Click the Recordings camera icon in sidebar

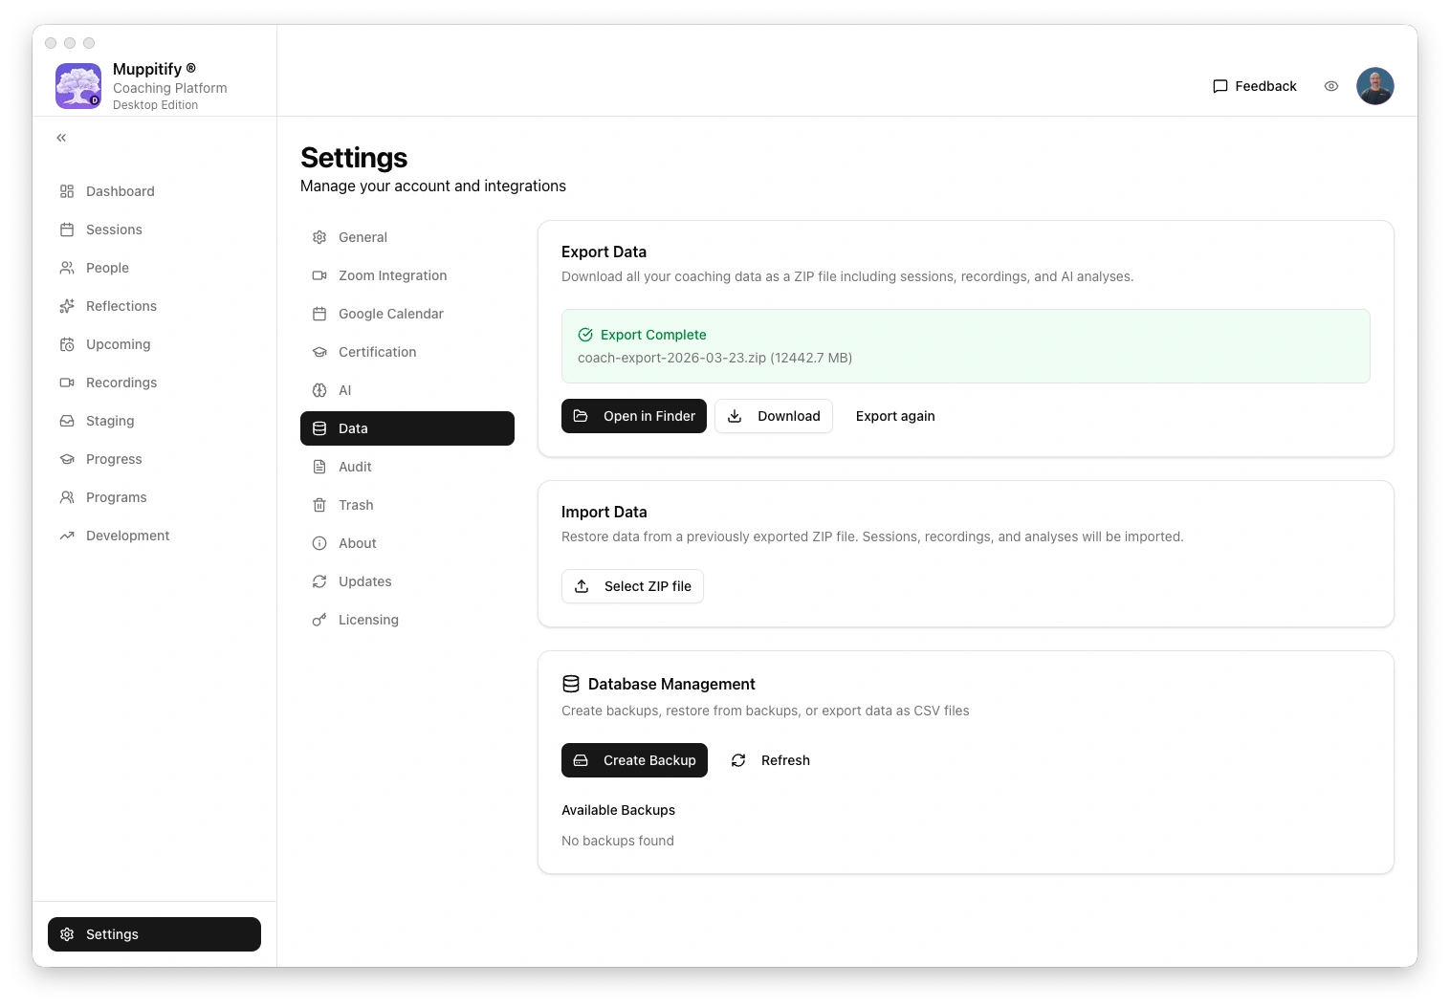67,383
